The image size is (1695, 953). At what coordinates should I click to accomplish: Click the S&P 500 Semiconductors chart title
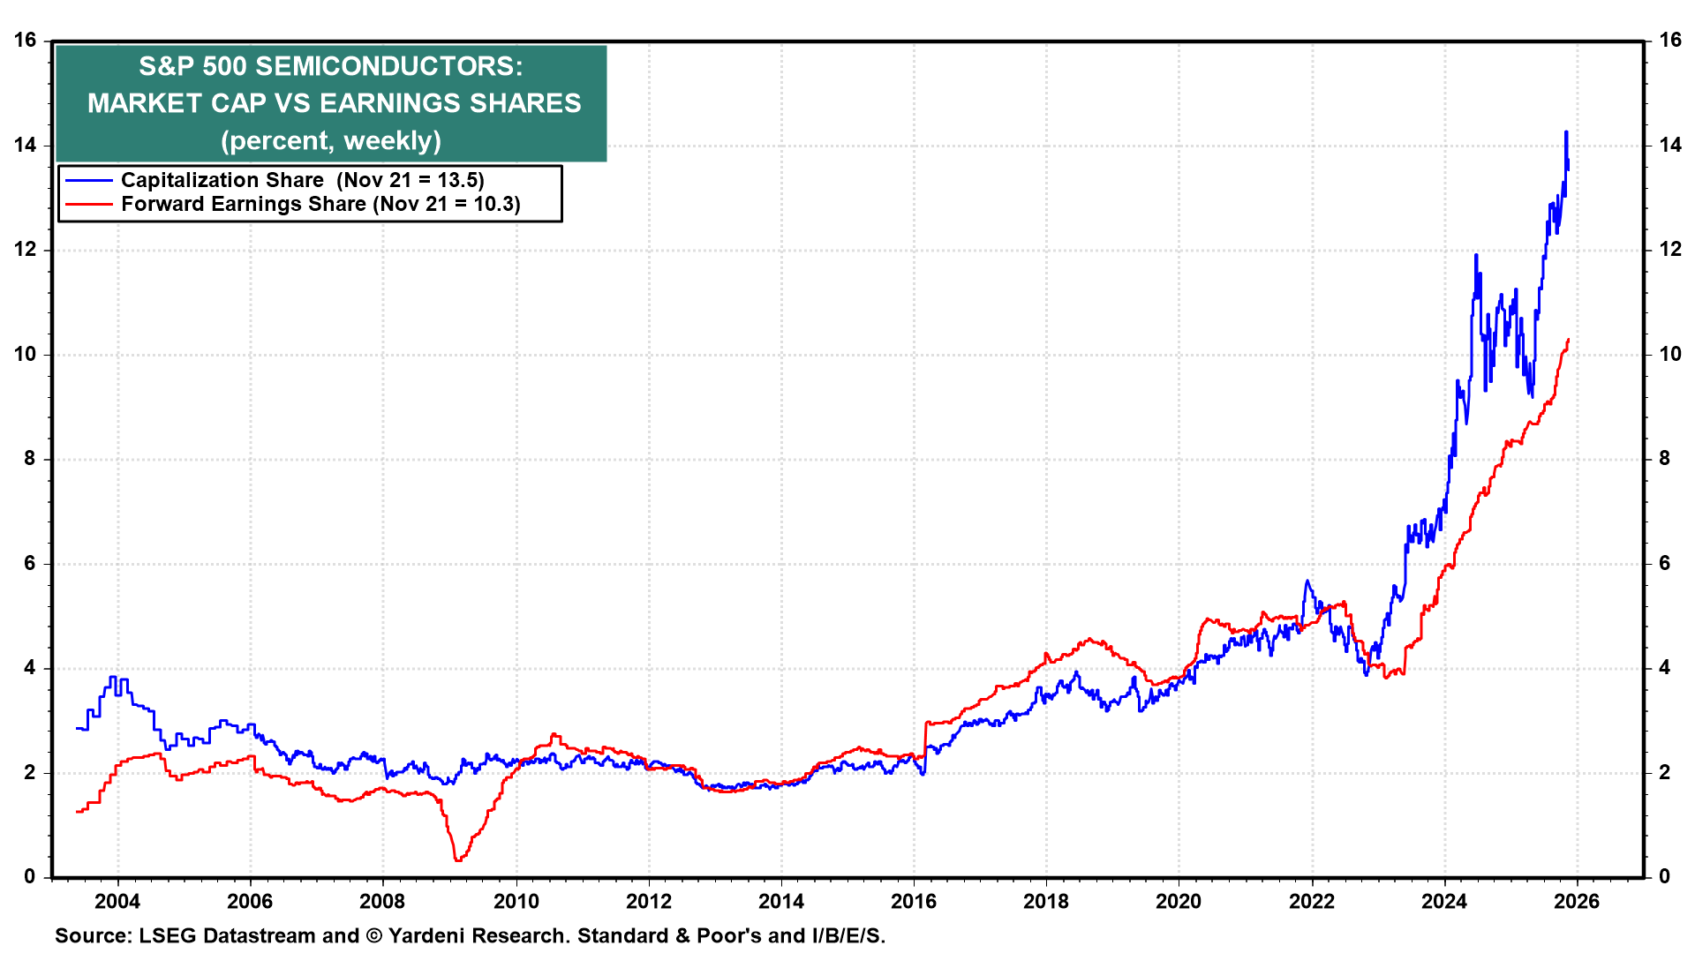[331, 67]
